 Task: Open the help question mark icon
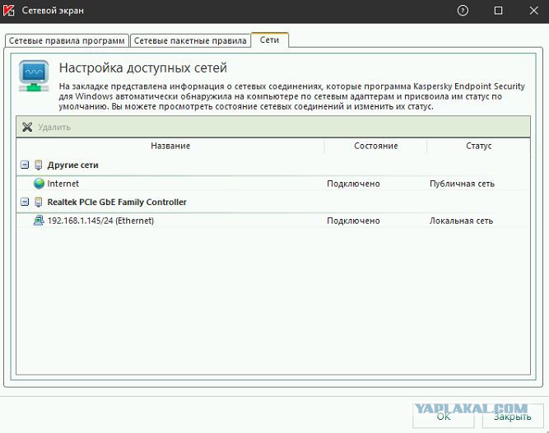[463, 11]
